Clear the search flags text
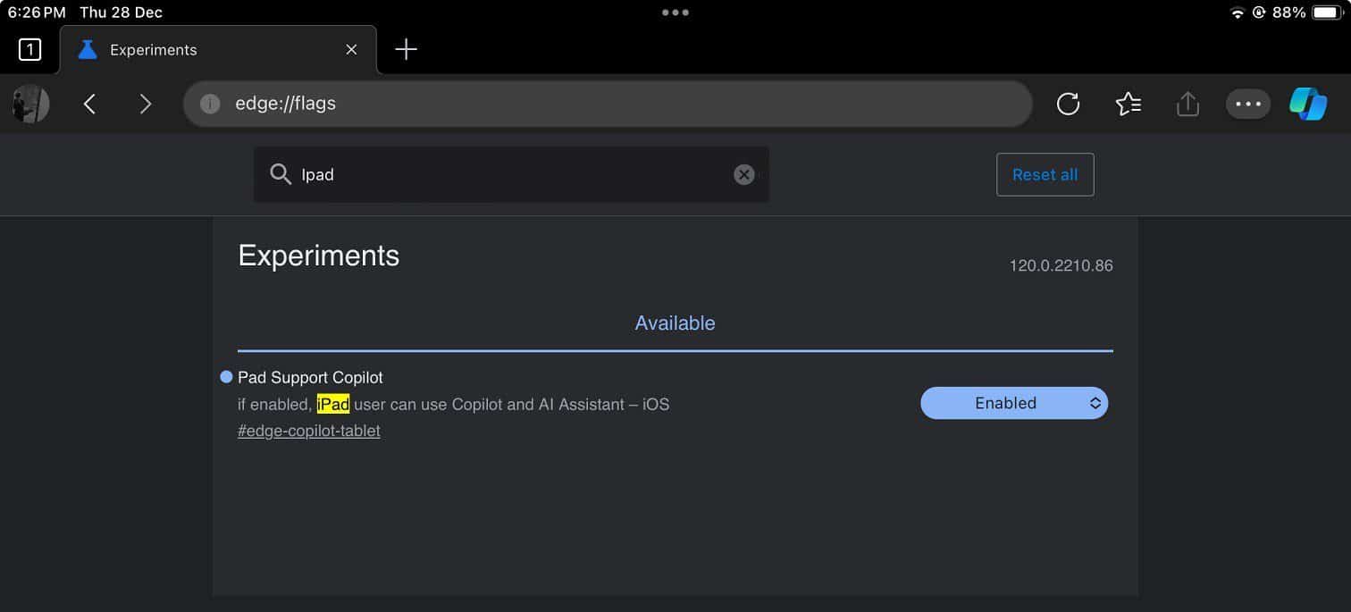This screenshot has height=612, width=1351. [x=743, y=175]
